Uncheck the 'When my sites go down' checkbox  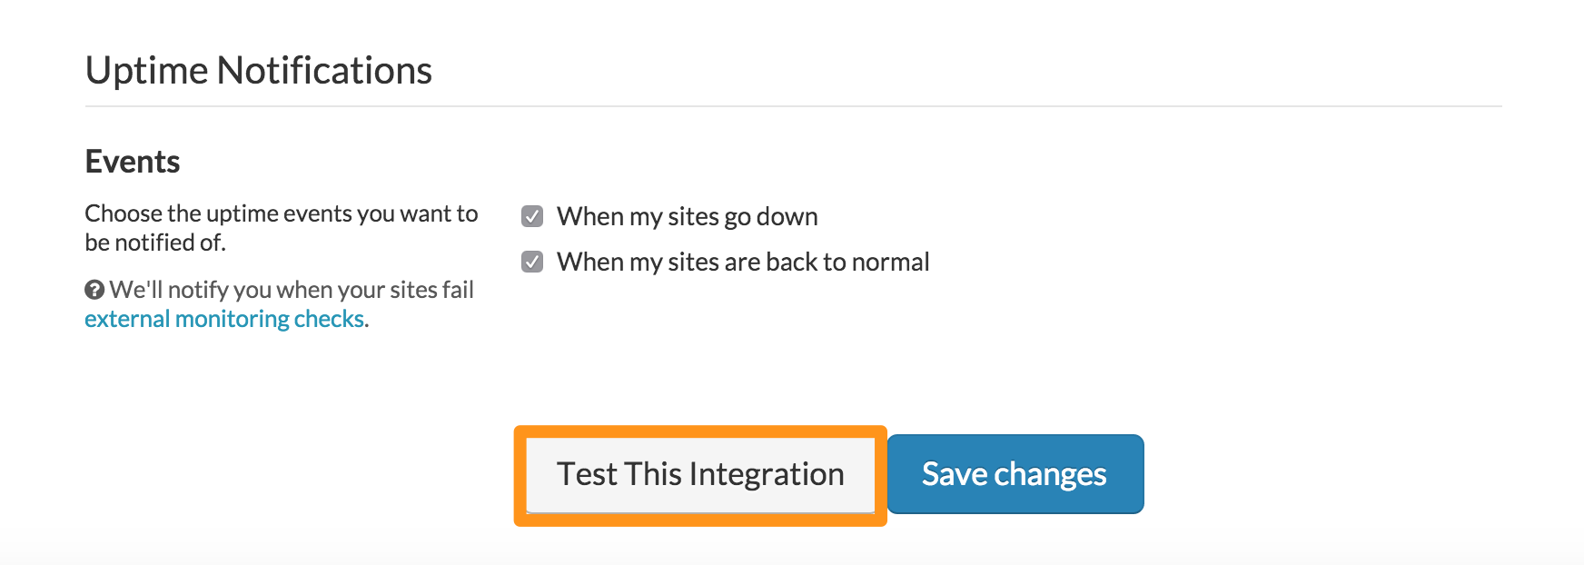pyautogui.click(x=532, y=216)
